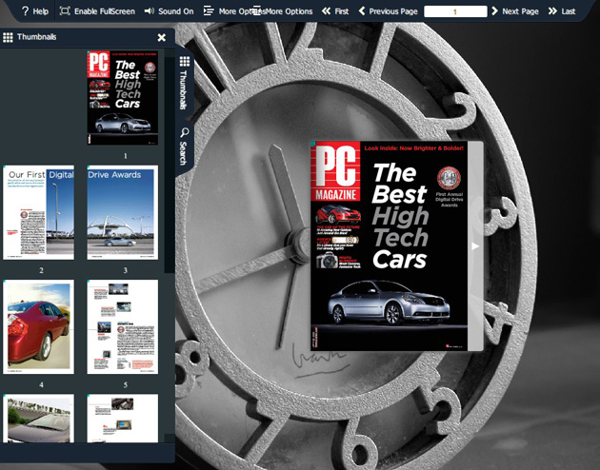Click the Thumbnails panel header grid icon

pos(8,37)
